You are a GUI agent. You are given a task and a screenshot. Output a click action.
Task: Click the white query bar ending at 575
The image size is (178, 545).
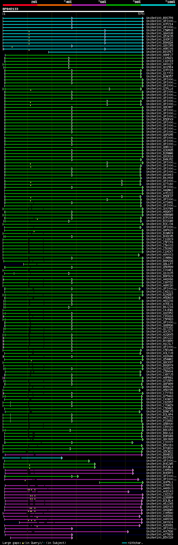73,12
